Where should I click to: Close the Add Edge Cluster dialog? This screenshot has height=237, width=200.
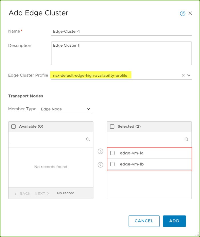pyautogui.click(x=190, y=13)
